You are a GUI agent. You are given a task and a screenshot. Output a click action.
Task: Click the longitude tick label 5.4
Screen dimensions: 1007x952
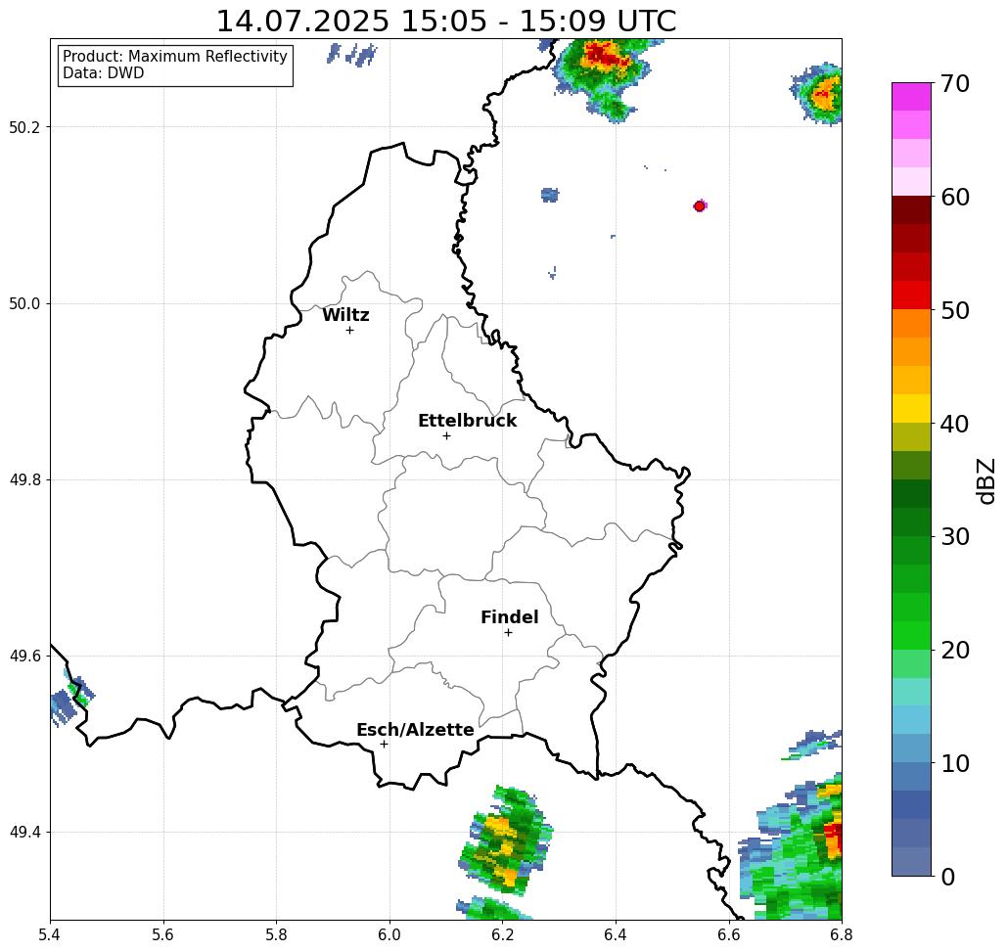tap(50, 935)
